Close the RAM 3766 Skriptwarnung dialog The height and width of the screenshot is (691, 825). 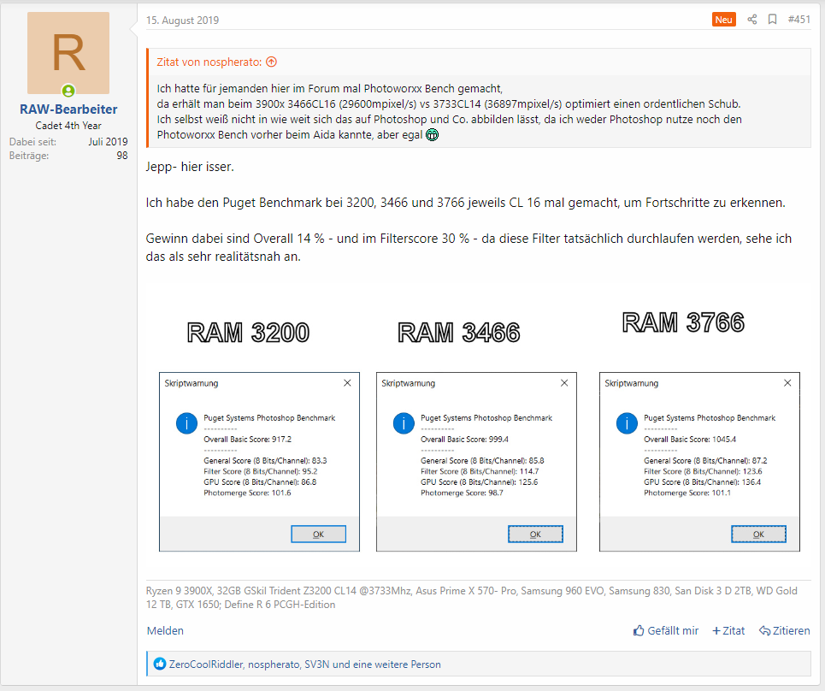point(787,383)
